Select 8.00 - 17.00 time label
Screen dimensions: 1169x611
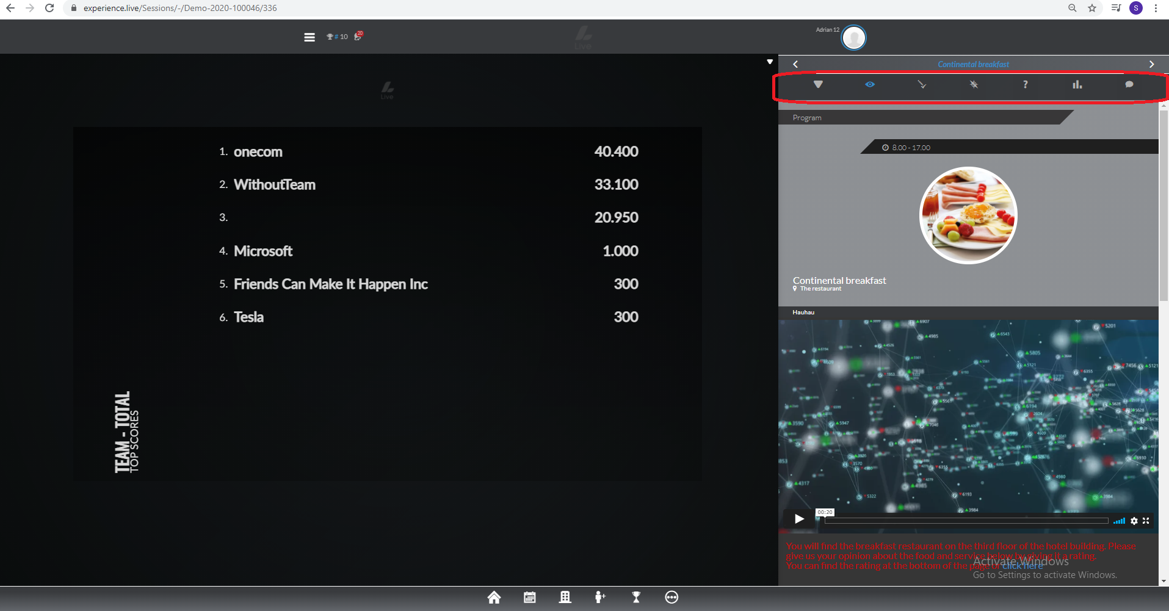[911, 148]
